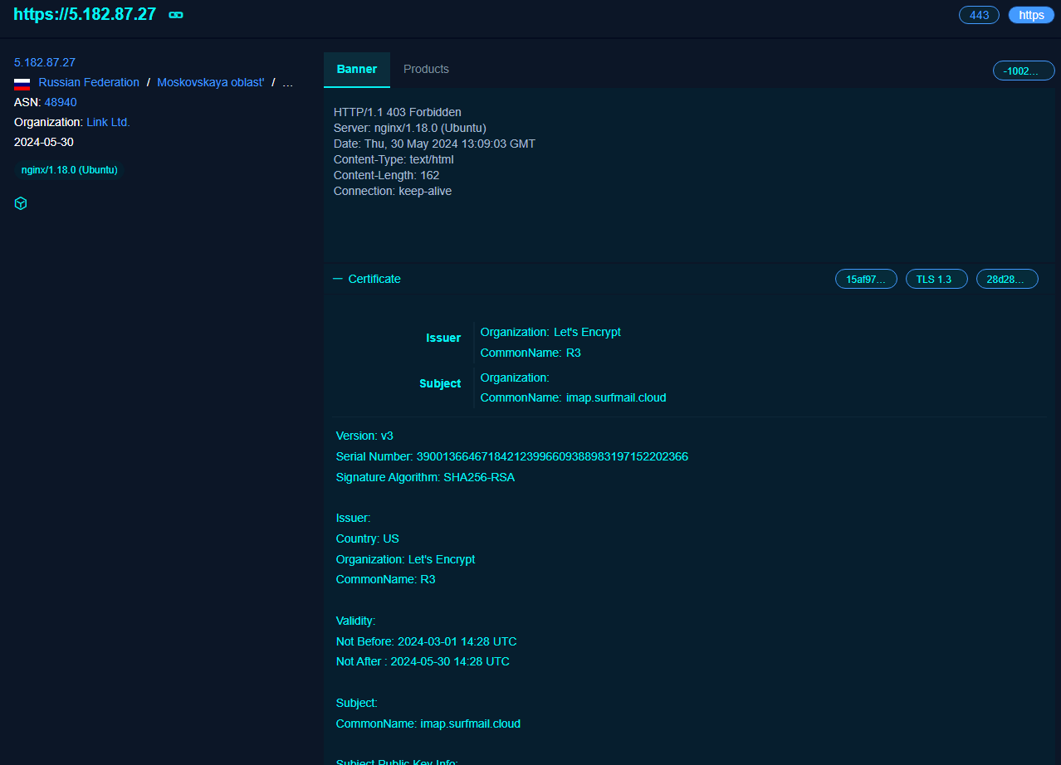Click the -1002... hash badge
This screenshot has width=1061, height=765.
(1023, 71)
